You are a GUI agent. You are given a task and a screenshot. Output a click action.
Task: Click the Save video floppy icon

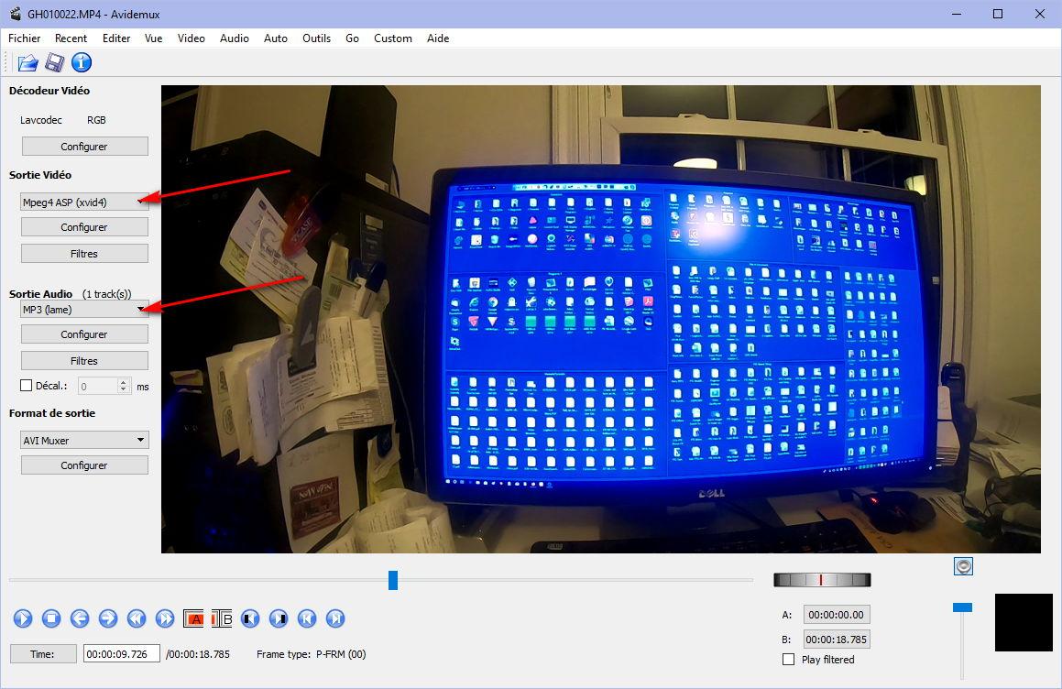coord(54,62)
